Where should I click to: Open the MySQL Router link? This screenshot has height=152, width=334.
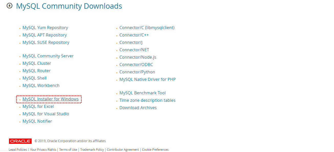coord(37,71)
